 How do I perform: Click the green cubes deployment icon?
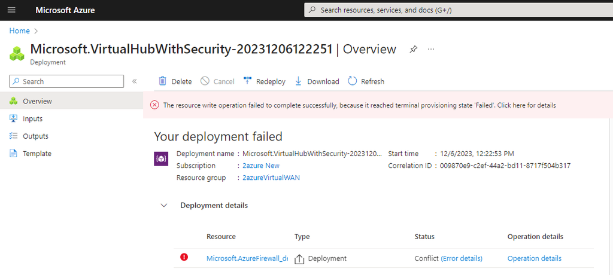click(x=17, y=54)
